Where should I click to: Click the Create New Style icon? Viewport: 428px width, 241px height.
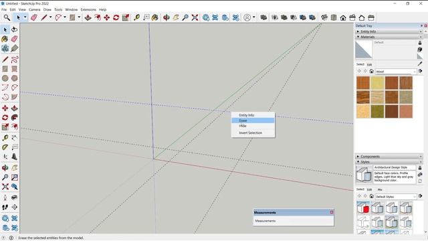point(420,175)
